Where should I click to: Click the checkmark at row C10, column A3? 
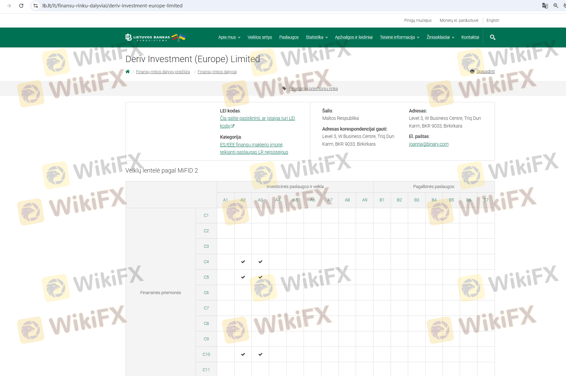click(x=260, y=354)
